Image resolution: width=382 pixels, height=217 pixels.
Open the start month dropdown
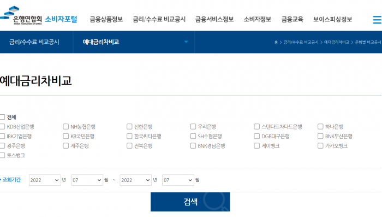[87, 180]
